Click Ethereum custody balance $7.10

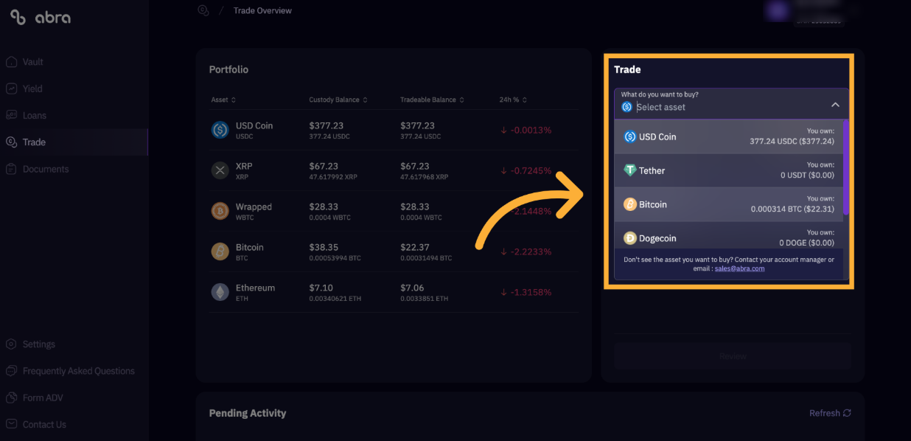tap(321, 288)
